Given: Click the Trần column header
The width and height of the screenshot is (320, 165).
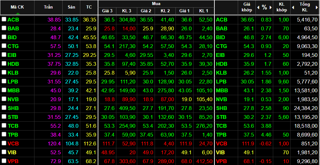Looking at the screenshot, I should coord(49,7).
